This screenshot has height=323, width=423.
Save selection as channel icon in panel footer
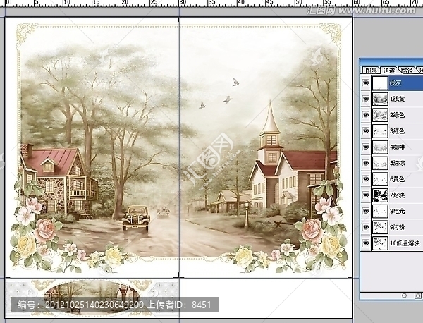417,295
